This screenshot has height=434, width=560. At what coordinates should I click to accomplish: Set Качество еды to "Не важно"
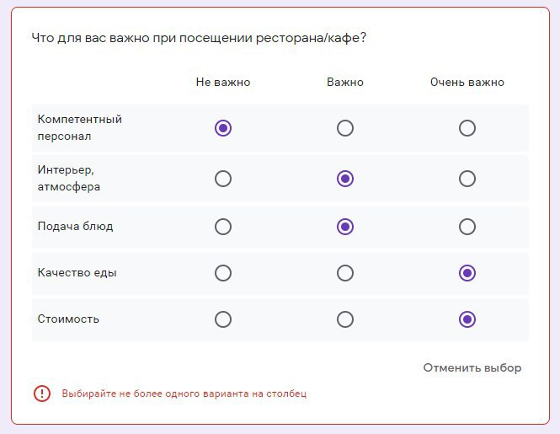223,273
